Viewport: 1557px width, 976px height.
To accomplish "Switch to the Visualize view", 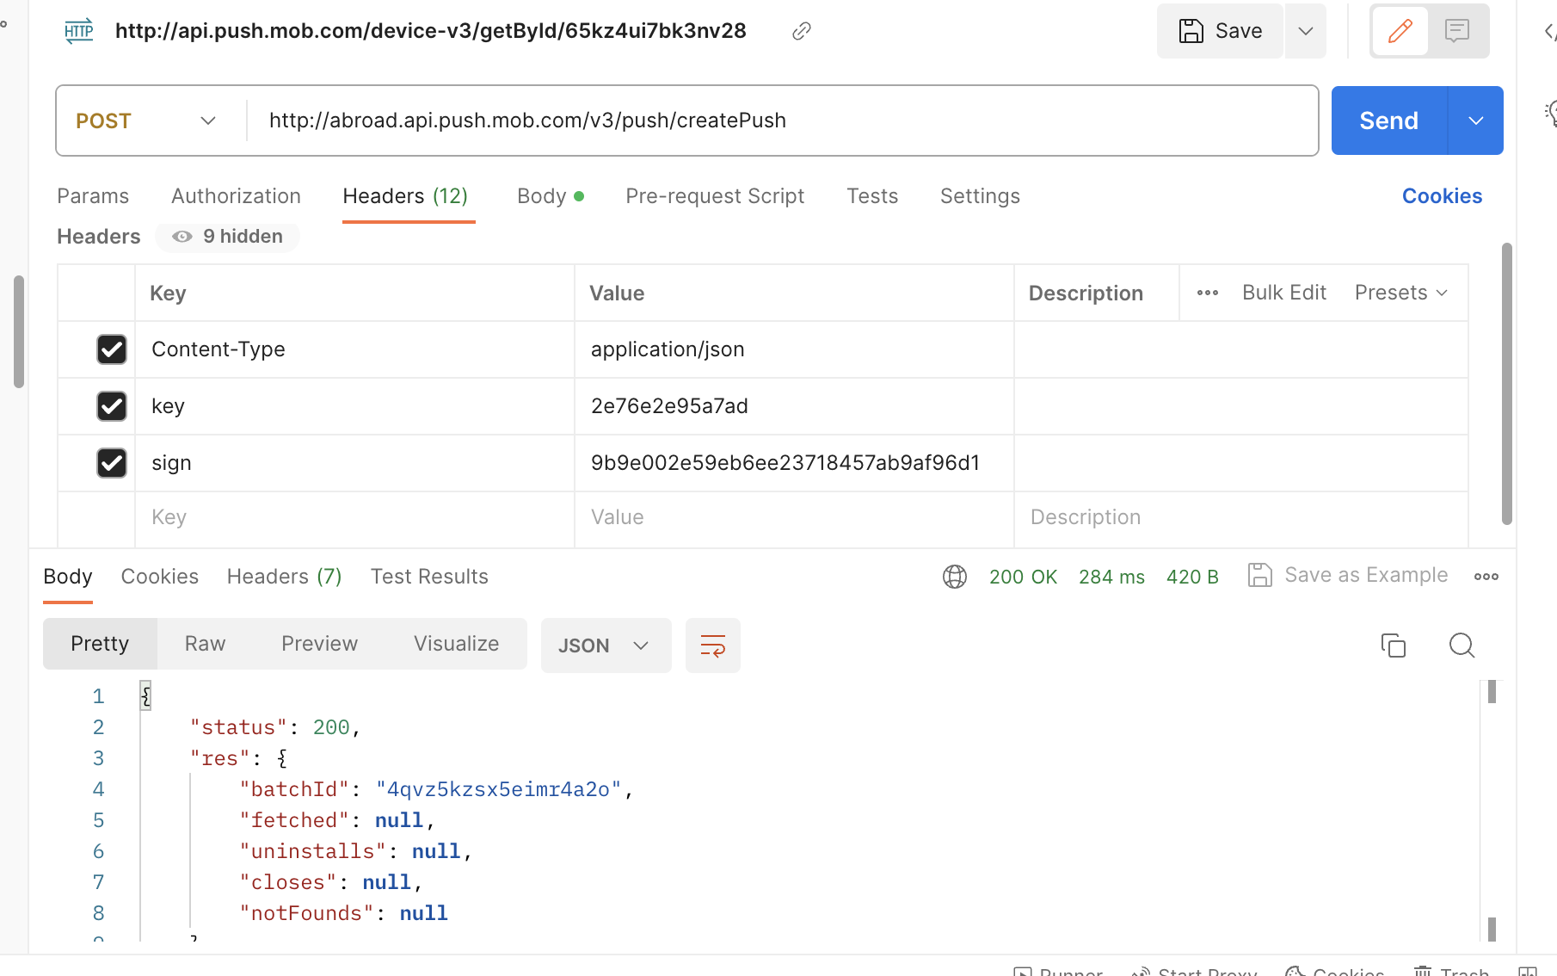I will point(456,644).
